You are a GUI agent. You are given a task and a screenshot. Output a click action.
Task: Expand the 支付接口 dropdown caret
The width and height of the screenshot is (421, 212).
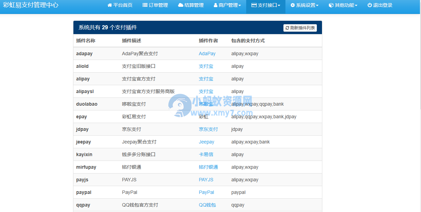click(x=279, y=6)
